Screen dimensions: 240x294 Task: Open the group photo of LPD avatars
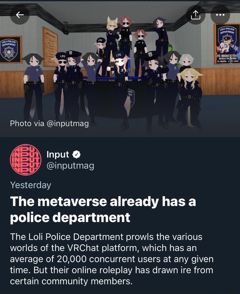coord(120,68)
